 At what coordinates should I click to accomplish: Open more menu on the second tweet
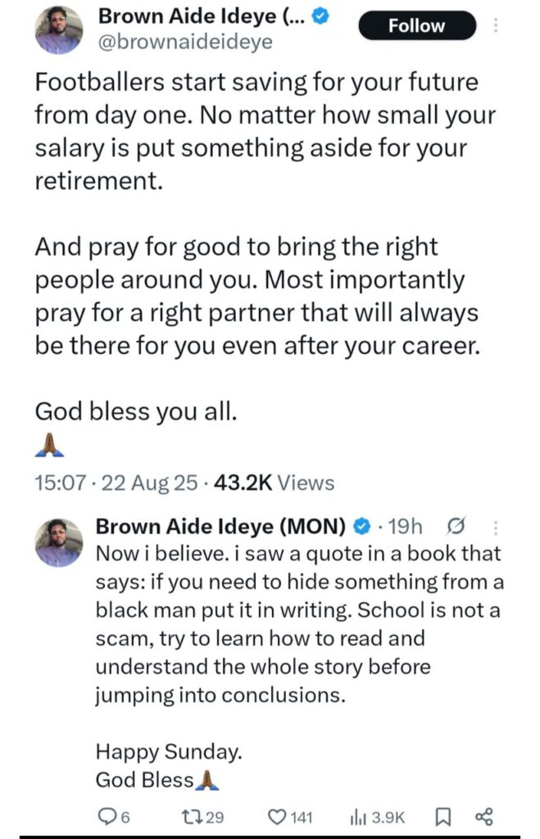tap(495, 528)
